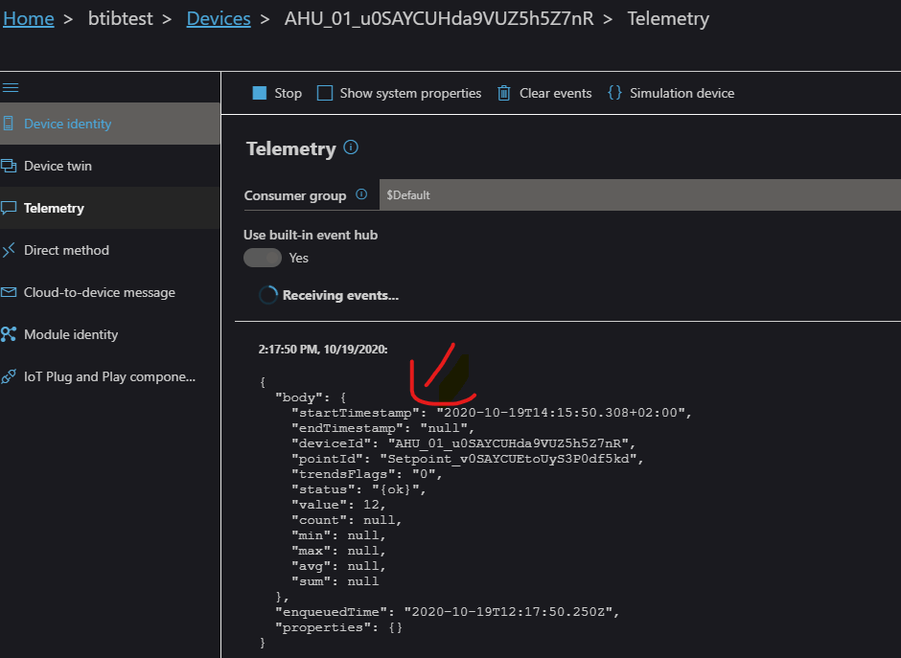
Task: Click the Consumer group input field
Action: (638, 194)
